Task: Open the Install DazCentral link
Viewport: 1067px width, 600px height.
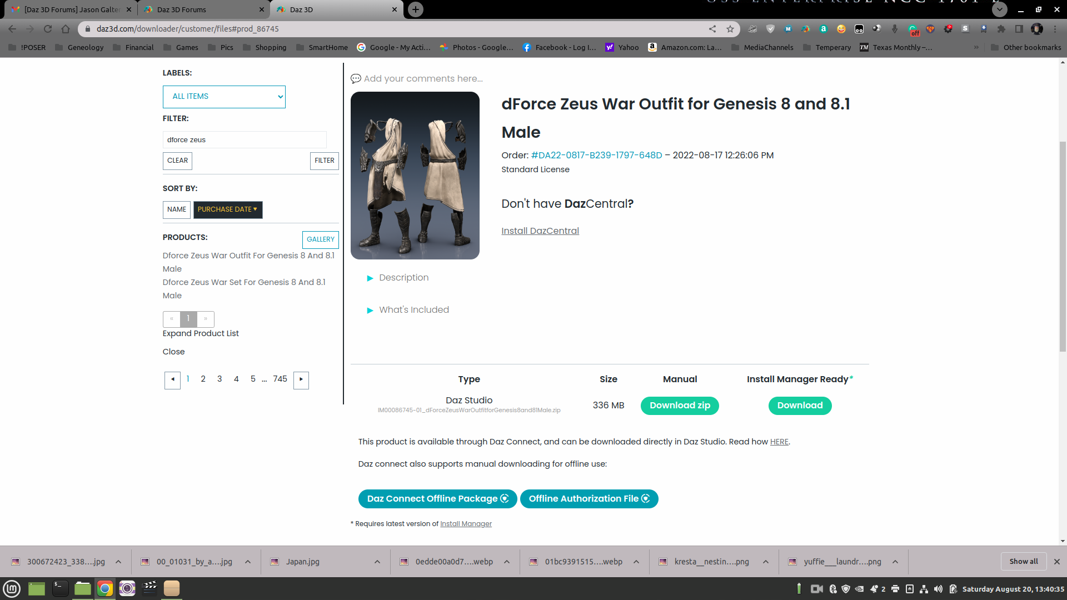Action: click(x=540, y=231)
